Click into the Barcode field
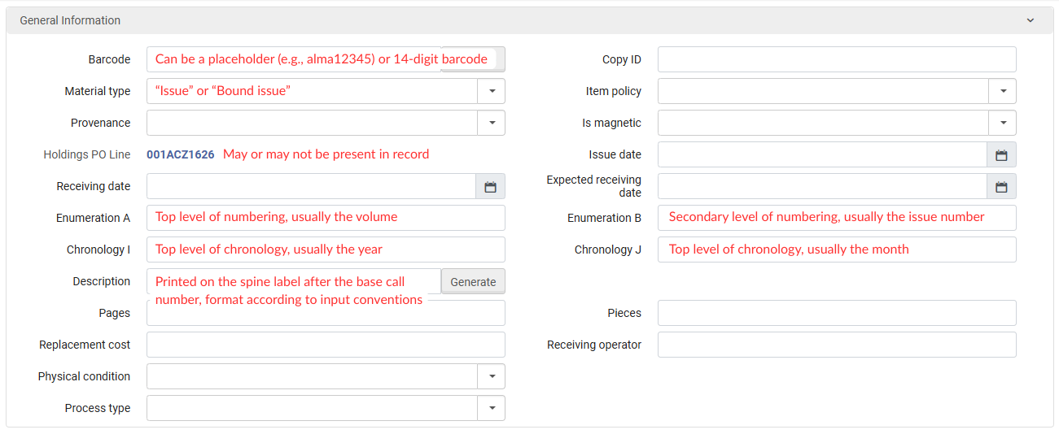Viewport: 1059px width, 434px height. pyautogui.click(x=293, y=59)
